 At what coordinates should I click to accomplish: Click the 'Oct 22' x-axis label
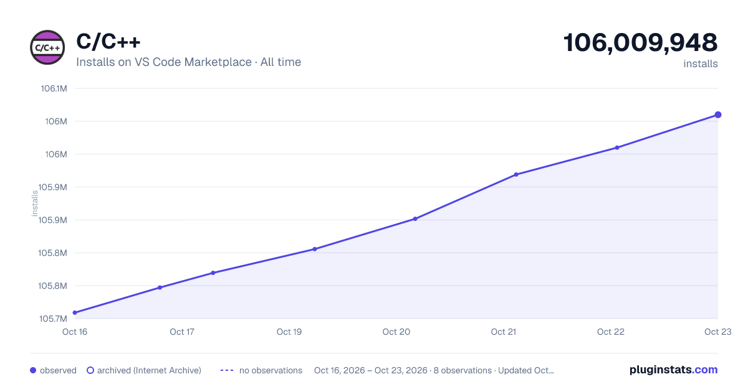[x=611, y=332]
